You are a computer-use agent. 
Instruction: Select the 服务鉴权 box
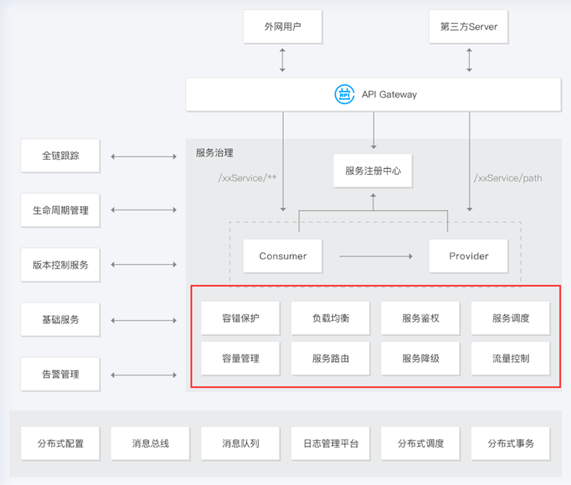(421, 318)
